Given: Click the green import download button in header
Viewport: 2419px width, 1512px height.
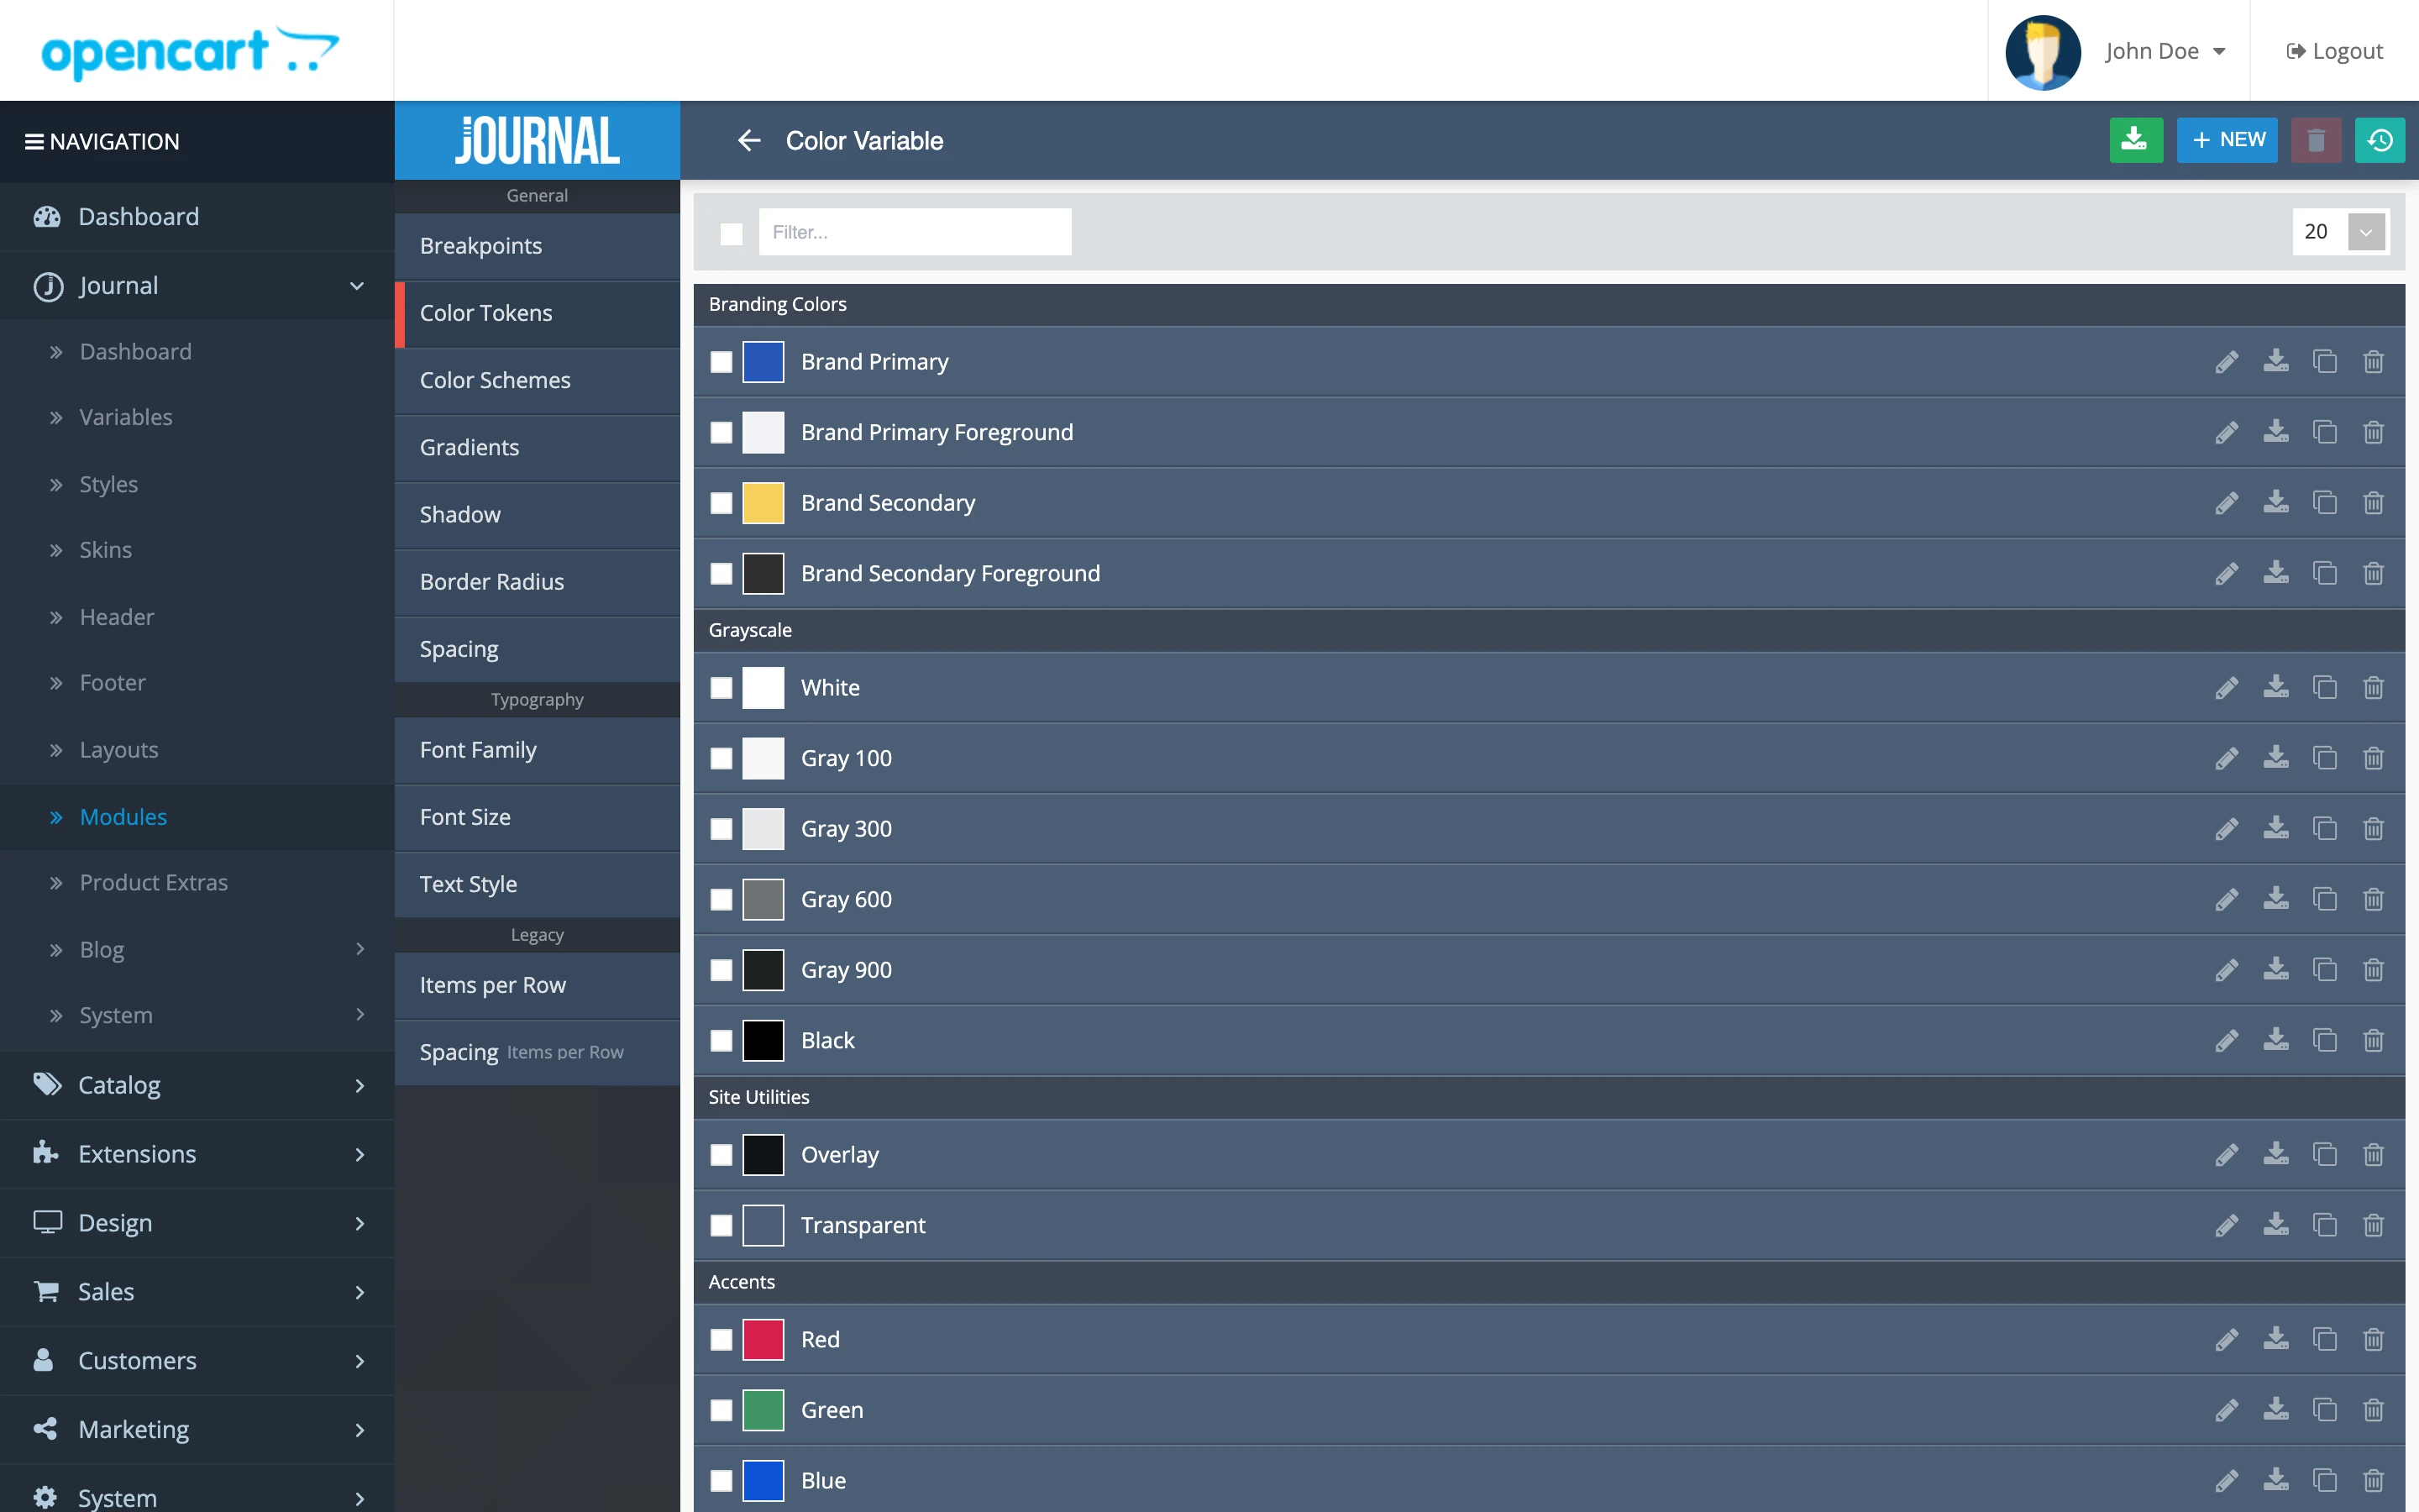Looking at the screenshot, I should pos(2135,140).
